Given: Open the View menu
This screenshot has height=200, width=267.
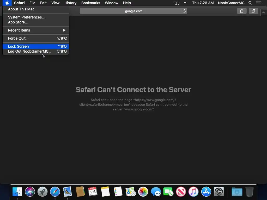Looking at the screenshot, I should [56, 3].
